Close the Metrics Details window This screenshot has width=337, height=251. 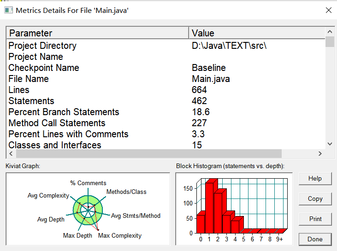(329, 10)
